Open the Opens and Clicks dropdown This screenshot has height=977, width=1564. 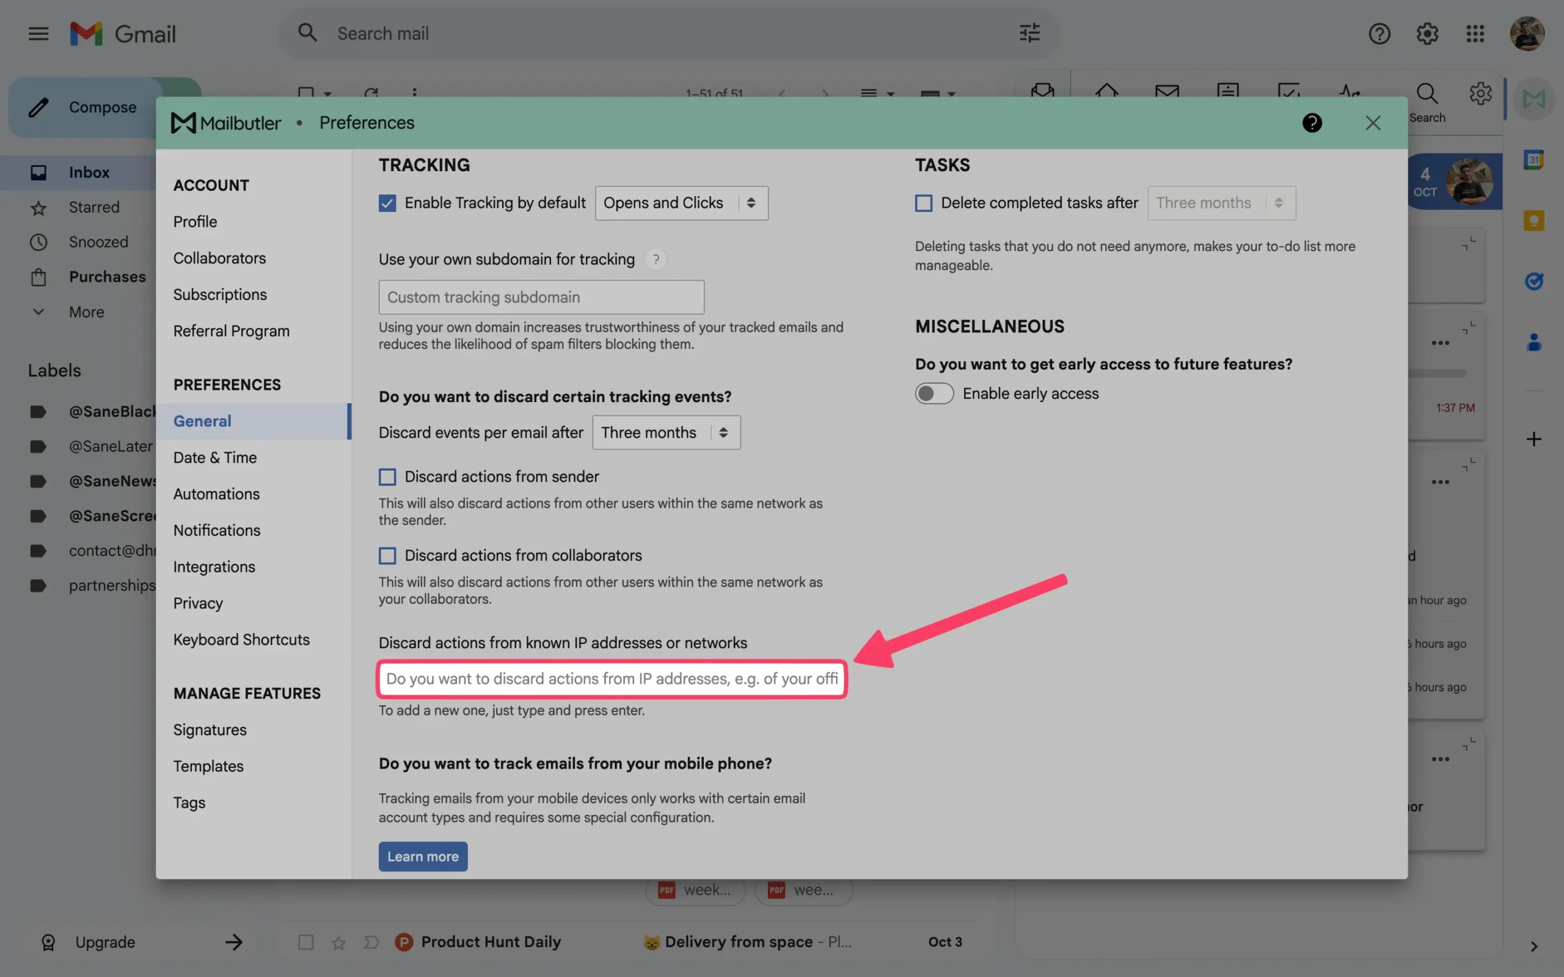[681, 203]
